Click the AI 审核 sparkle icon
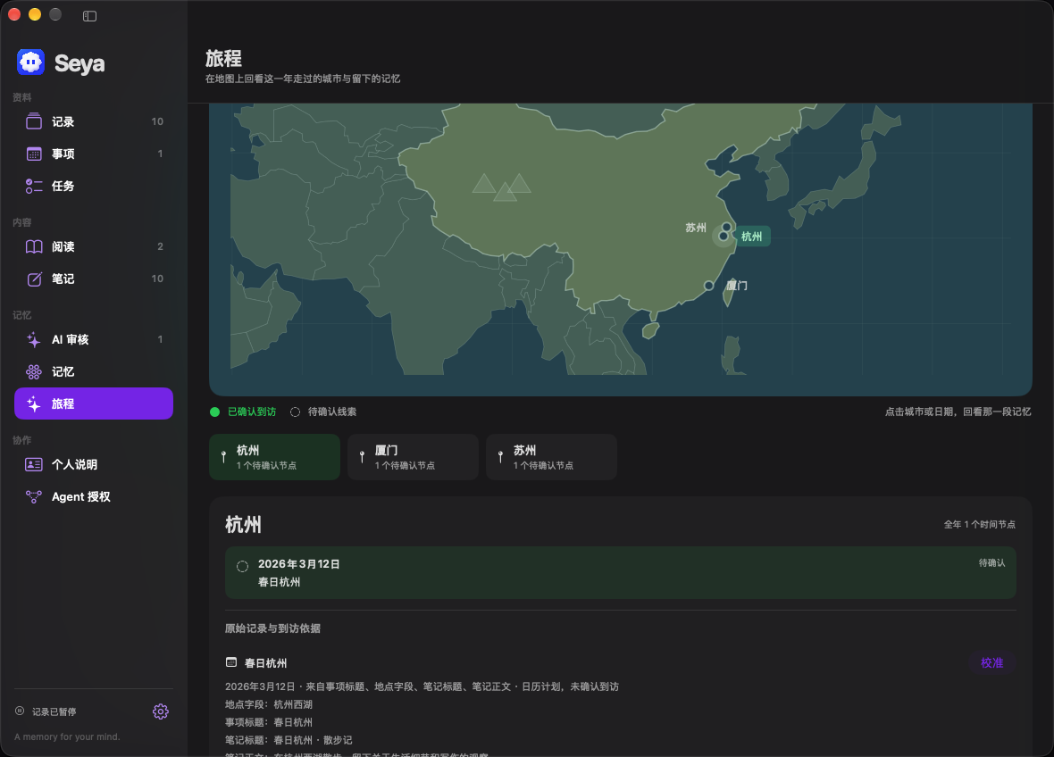The width and height of the screenshot is (1054, 757). click(x=34, y=339)
